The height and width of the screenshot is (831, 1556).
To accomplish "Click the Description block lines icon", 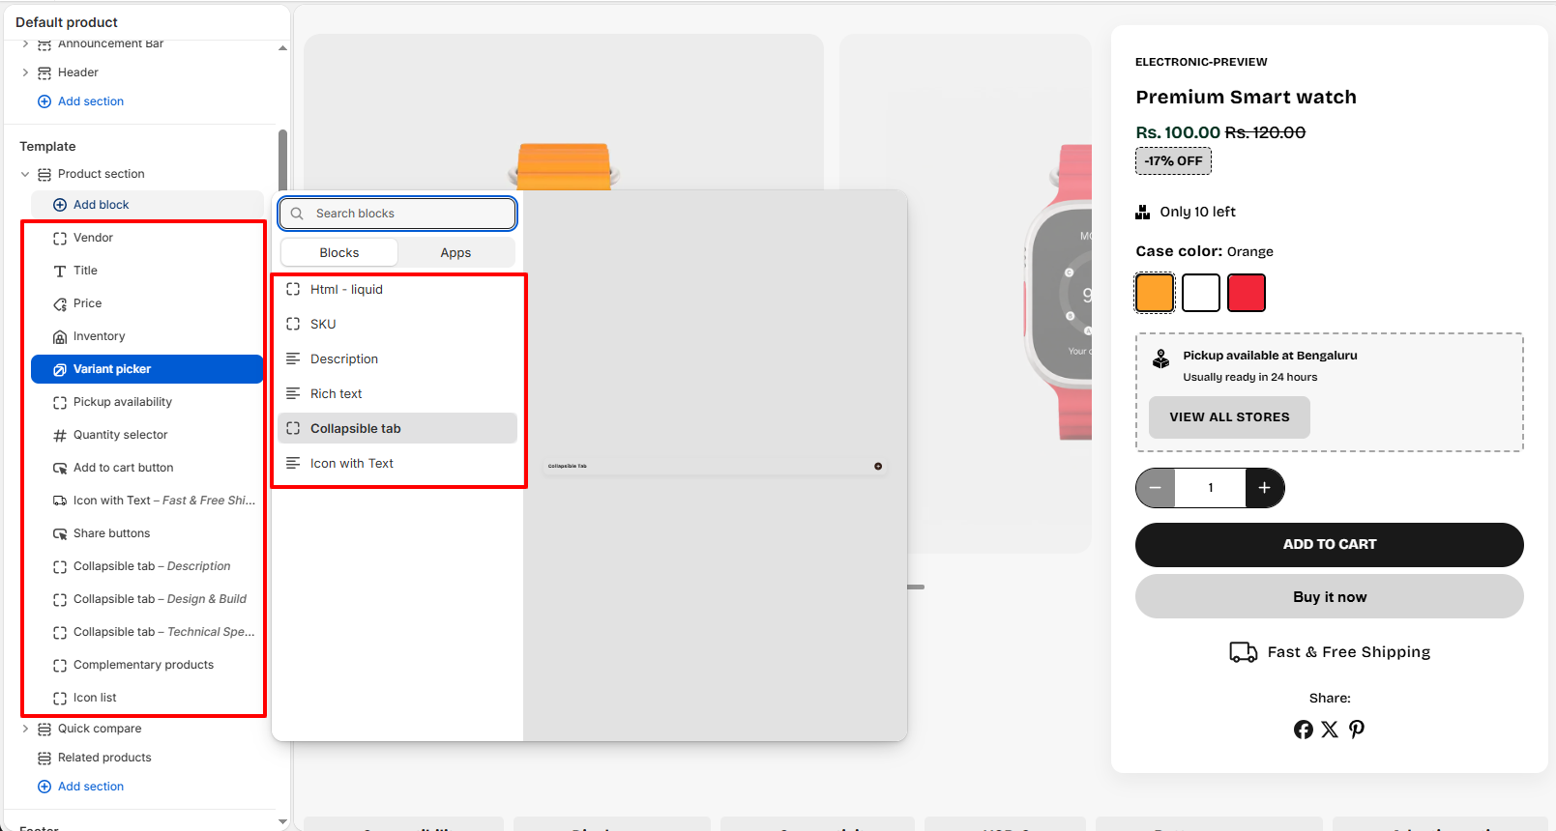I will click(x=293, y=358).
